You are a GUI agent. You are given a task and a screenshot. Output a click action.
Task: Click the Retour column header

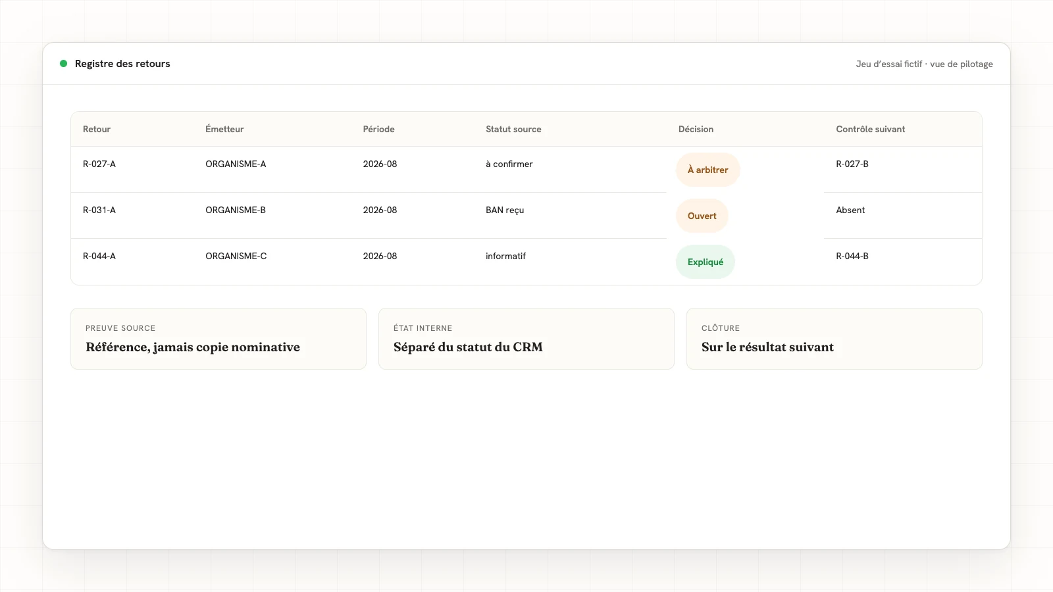pos(97,129)
